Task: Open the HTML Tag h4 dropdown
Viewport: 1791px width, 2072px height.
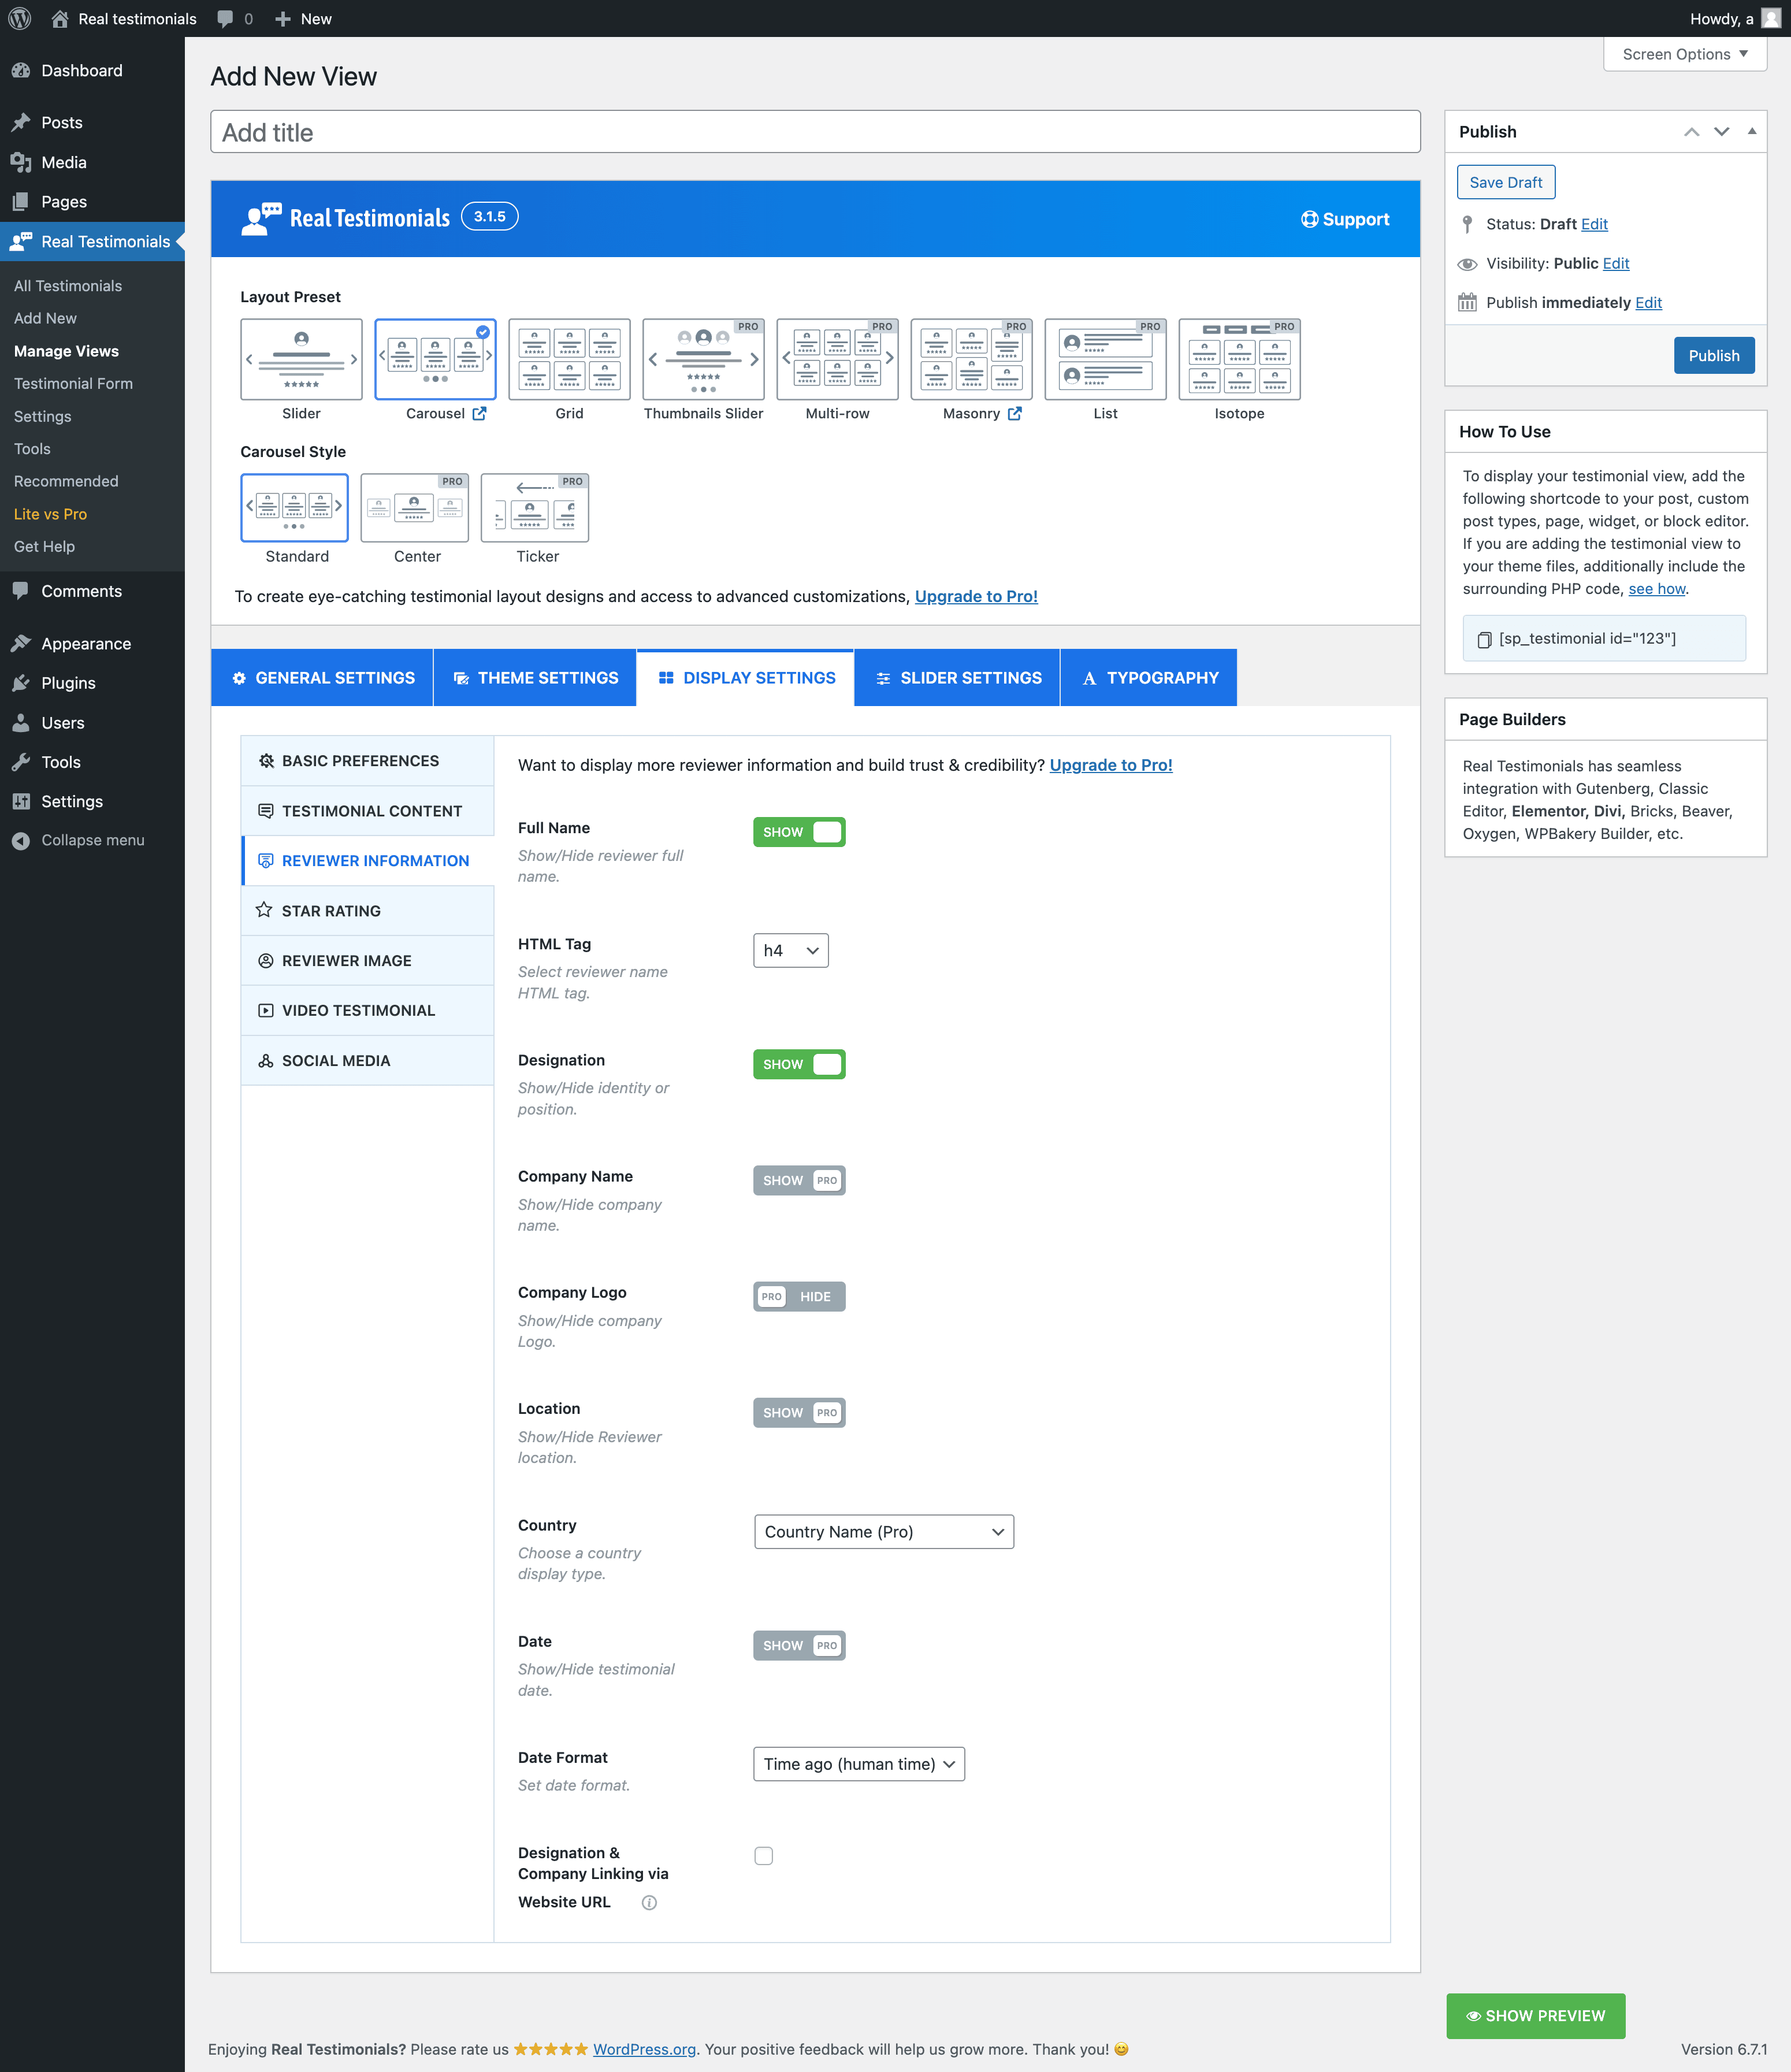Action: pos(791,950)
